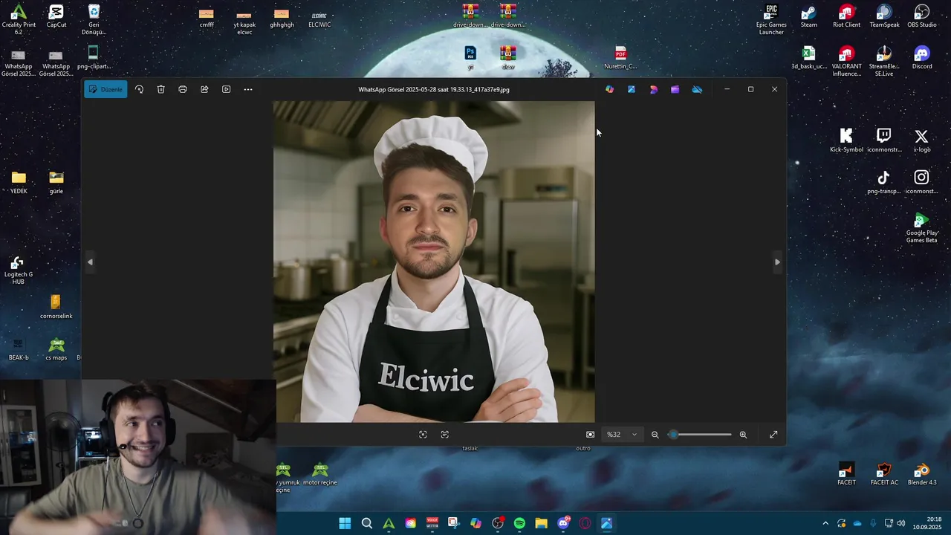Click the visual search scan icon in Photos
951x535 pixels.
(423, 435)
